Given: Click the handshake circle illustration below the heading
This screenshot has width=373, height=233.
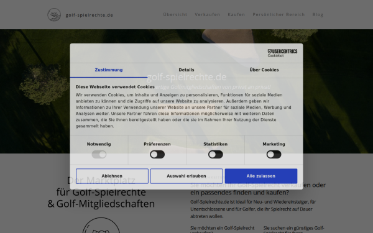Looking at the screenshot, I should tap(101, 225).
